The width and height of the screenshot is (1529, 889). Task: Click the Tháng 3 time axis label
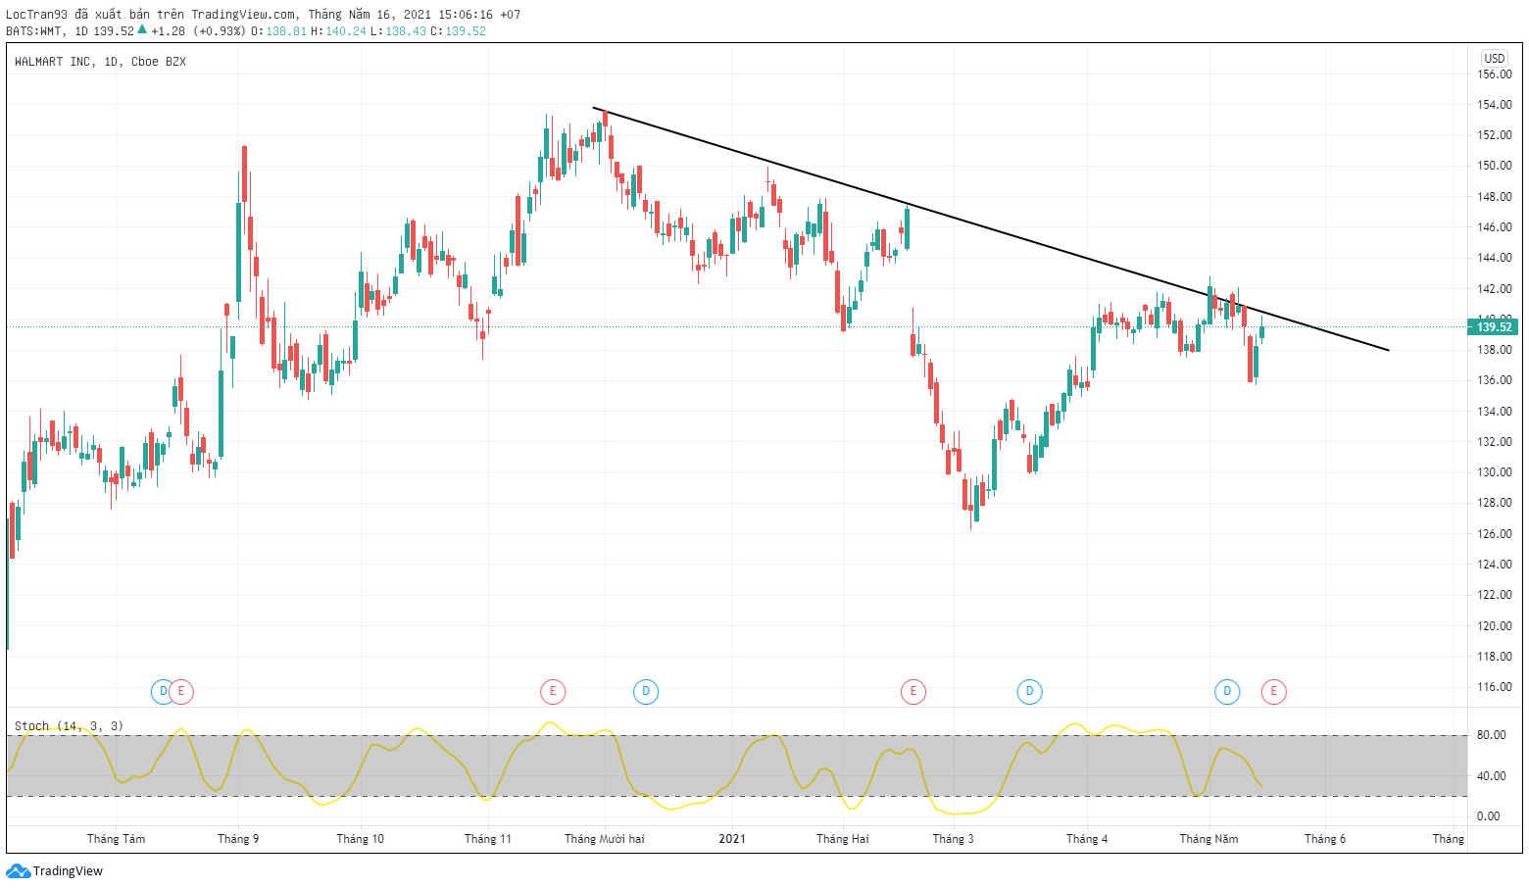954,839
